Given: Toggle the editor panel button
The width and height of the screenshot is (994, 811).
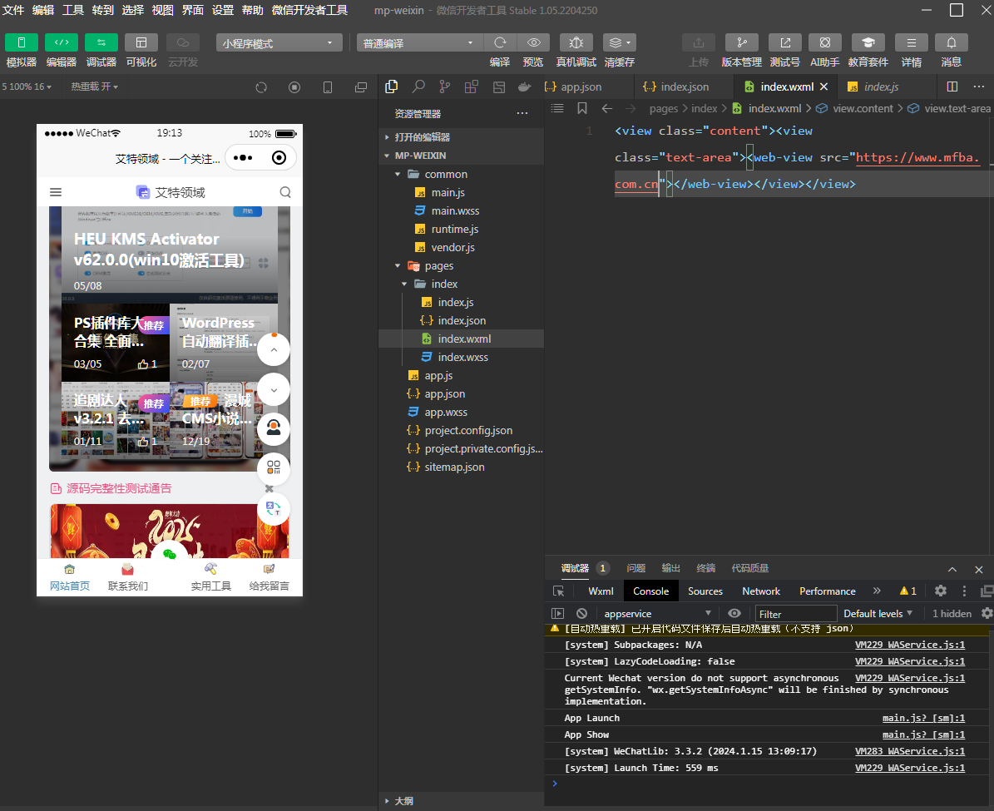Looking at the screenshot, I should [62, 42].
